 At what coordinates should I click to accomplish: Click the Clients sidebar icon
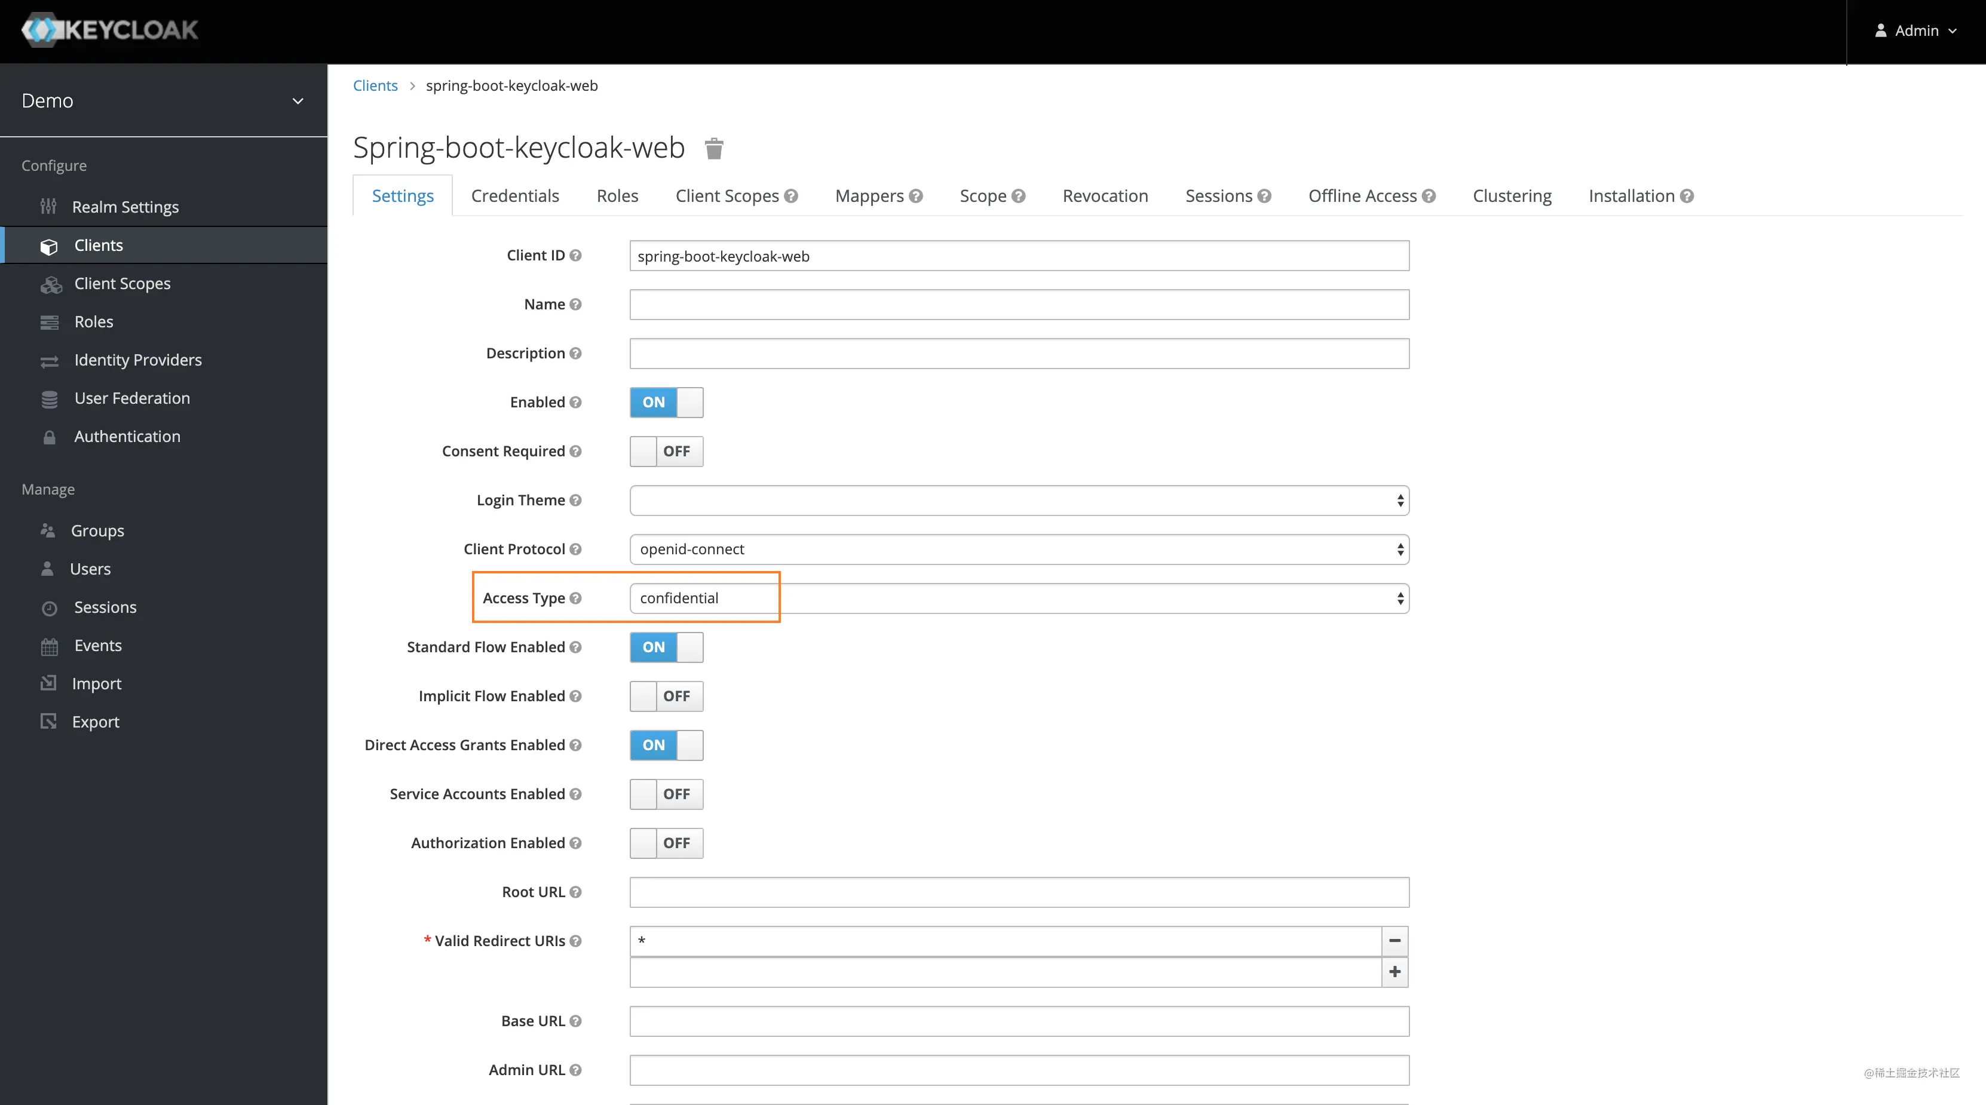49,245
